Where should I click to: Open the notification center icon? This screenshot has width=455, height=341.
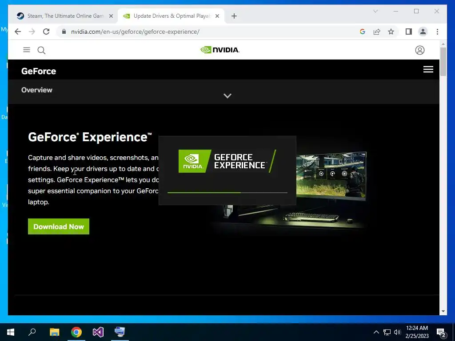[441, 332]
